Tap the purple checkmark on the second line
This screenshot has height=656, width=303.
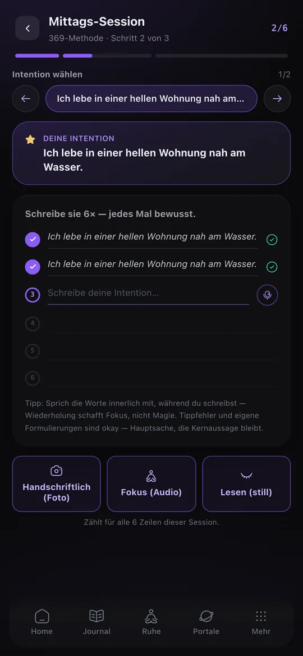tap(33, 267)
